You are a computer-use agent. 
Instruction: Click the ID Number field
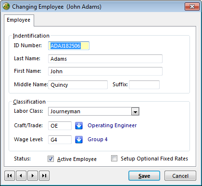[x=69, y=46]
